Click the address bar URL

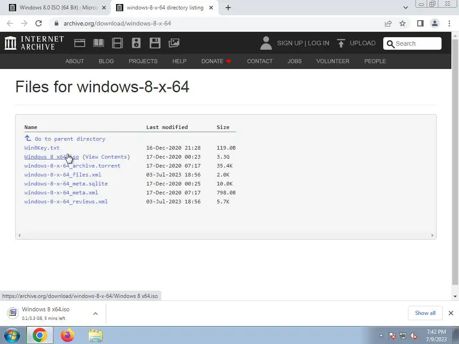[117, 23]
